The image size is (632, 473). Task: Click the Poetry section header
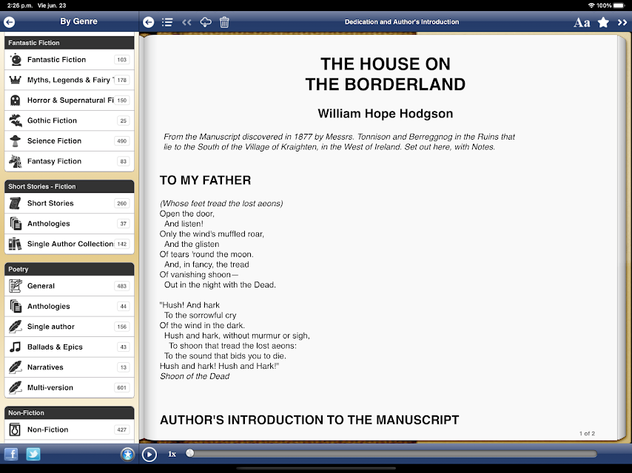tap(70, 269)
